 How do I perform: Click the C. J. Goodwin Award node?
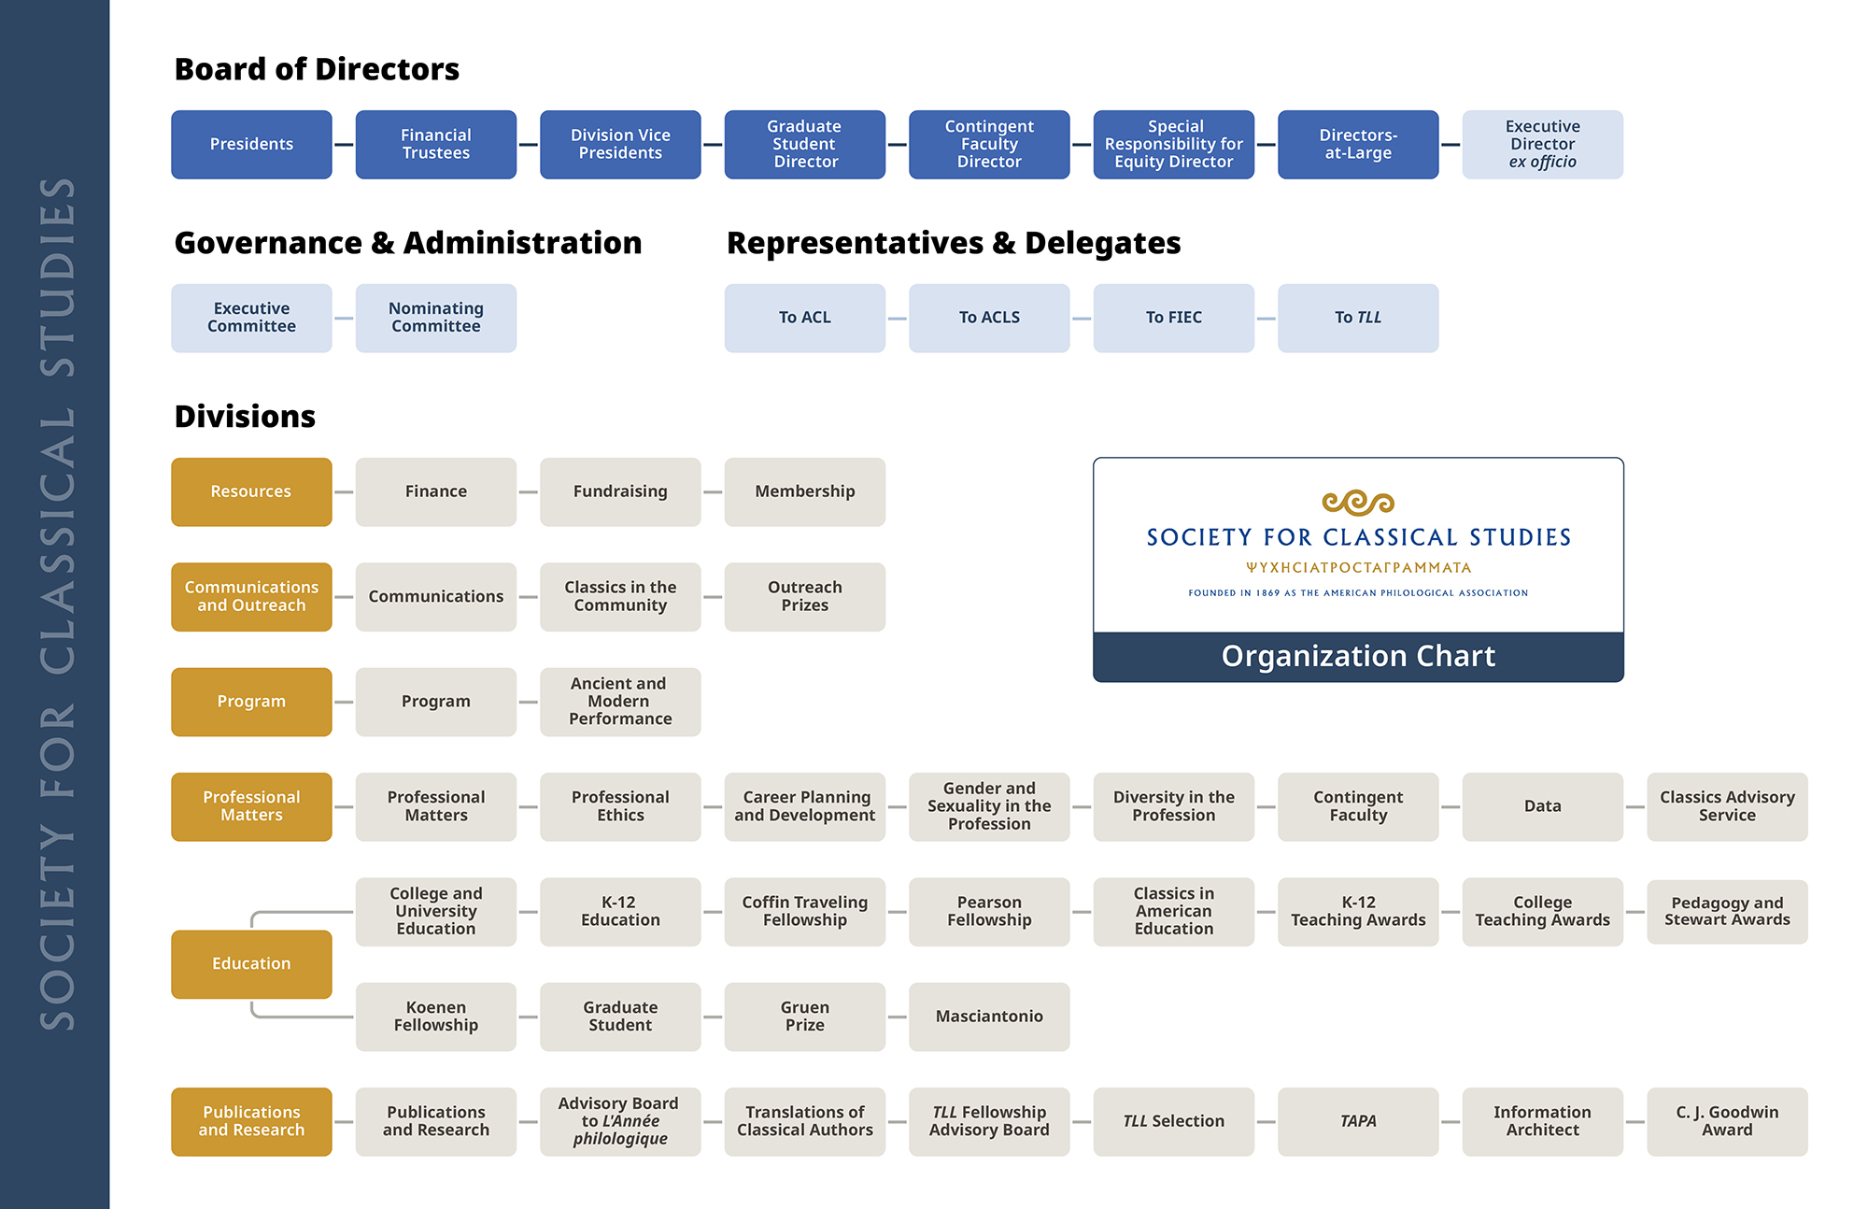point(1726,1121)
